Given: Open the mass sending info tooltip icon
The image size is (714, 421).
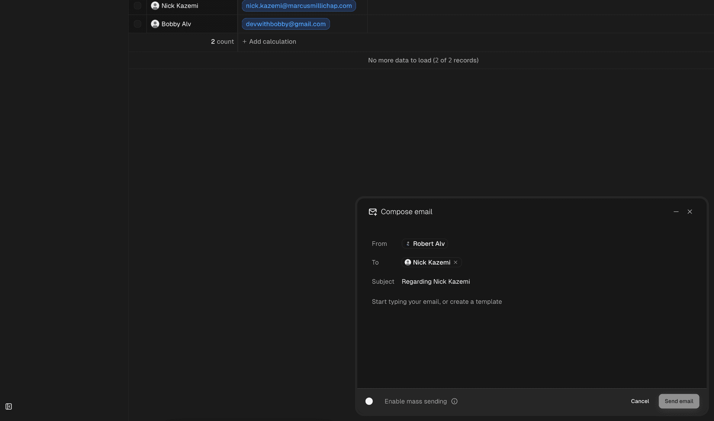Looking at the screenshot, I should coord(454,401).
